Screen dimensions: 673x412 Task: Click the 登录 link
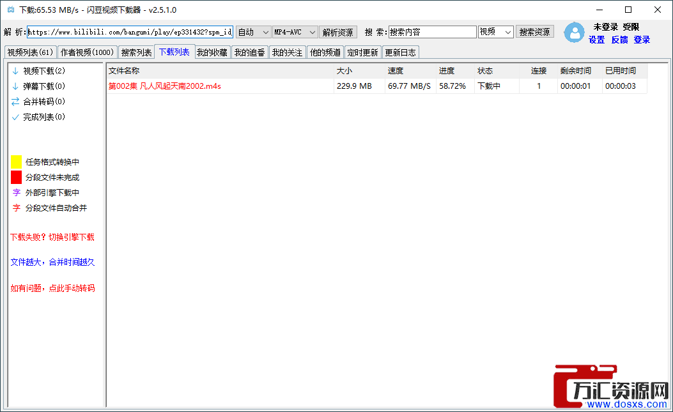coord(642,40)
